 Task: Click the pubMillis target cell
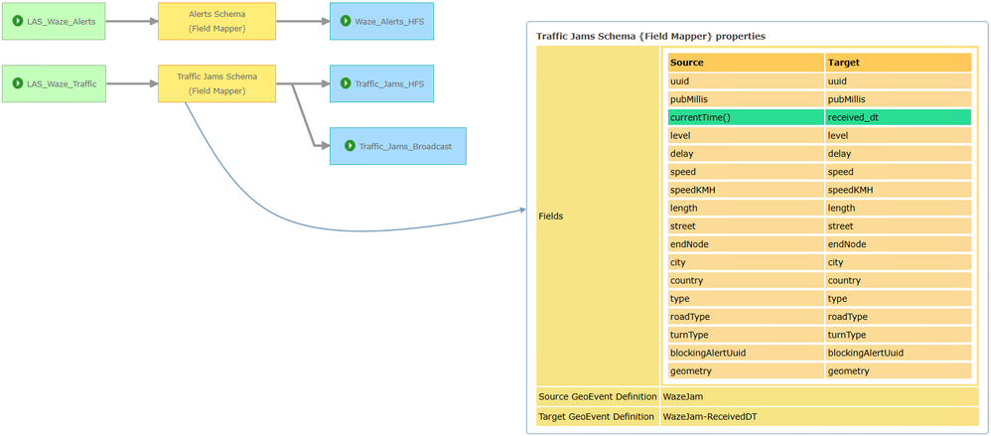click(898, 99)
